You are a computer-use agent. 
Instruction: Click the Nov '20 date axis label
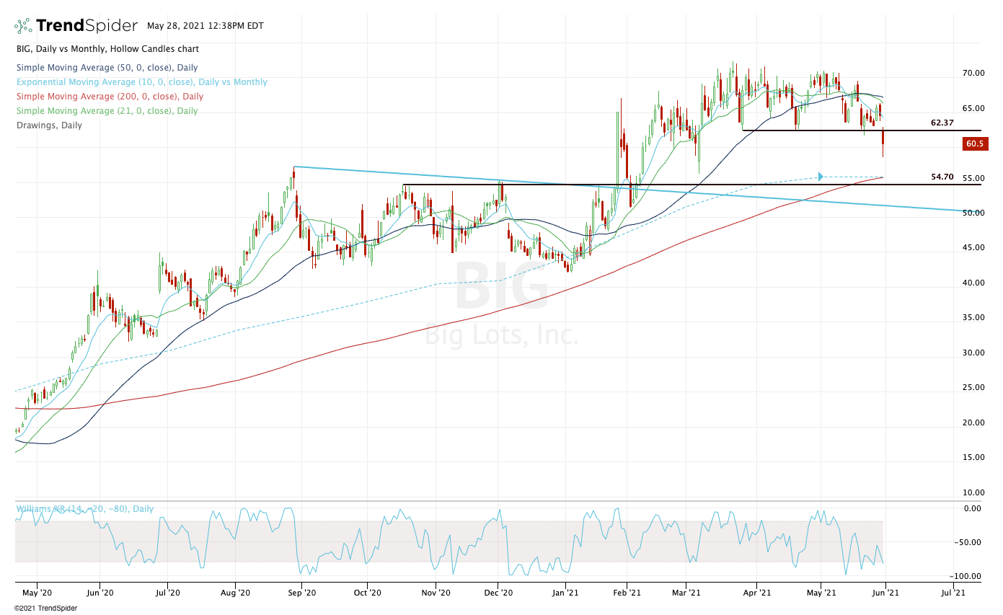[x=436, y=593]
